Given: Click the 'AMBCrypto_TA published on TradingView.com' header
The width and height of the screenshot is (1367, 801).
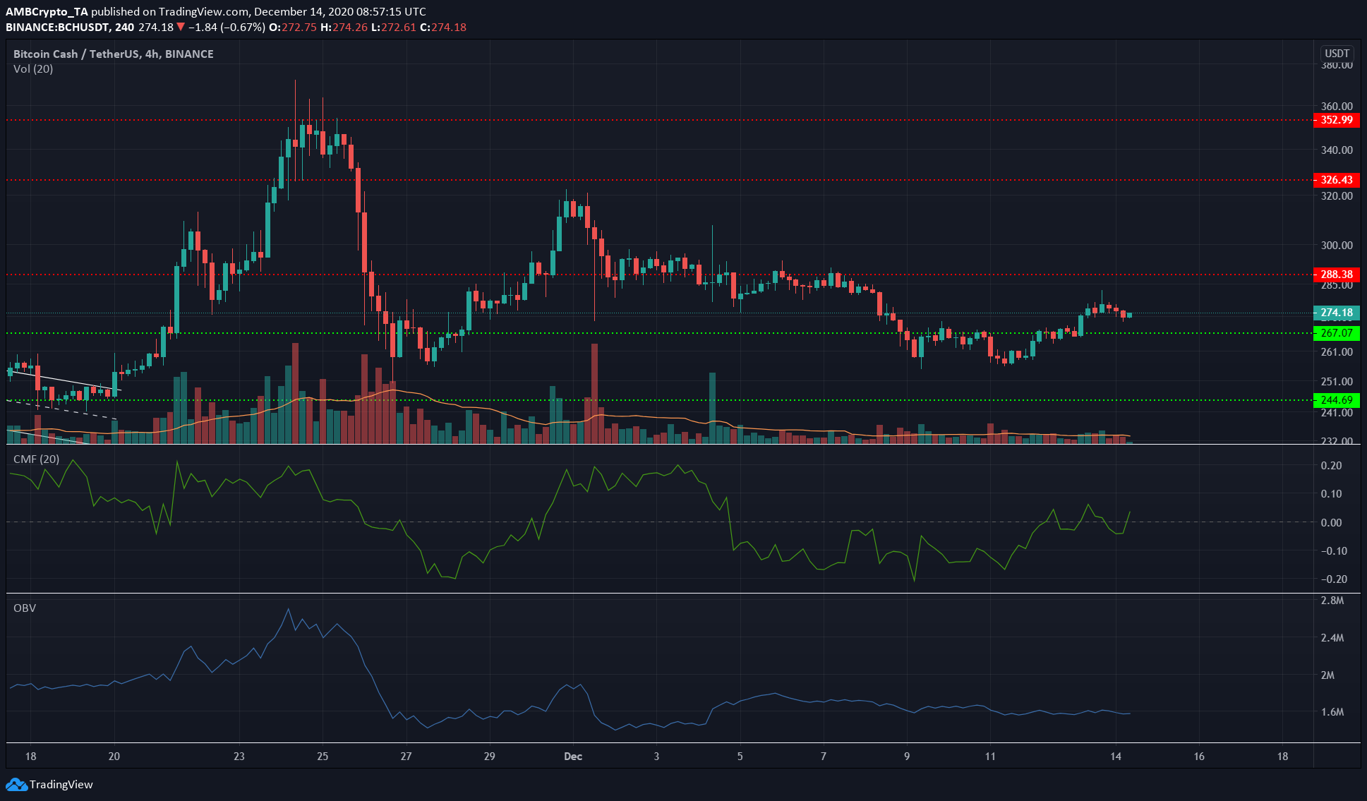Looking at the screenshot, I should click(x=126, y=12).
